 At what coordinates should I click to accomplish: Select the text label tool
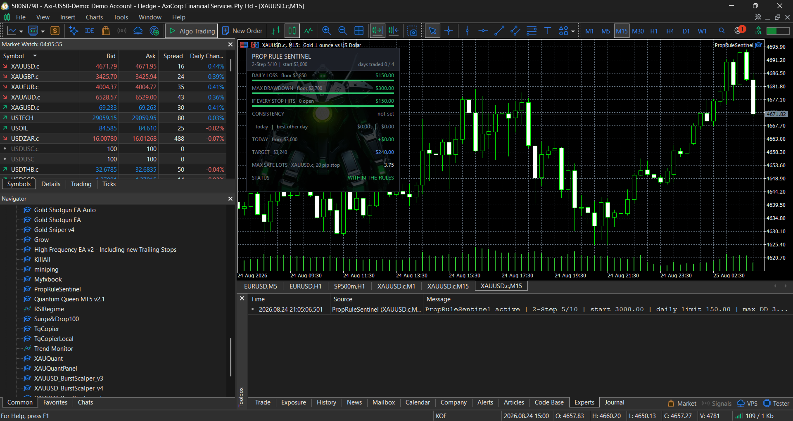pos(548,31)
